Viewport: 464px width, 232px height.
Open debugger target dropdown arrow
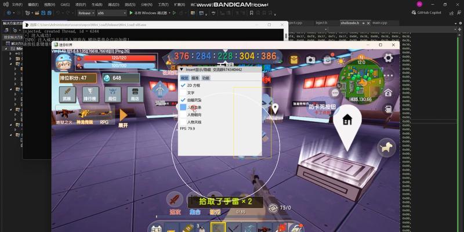tap(169, 13)
